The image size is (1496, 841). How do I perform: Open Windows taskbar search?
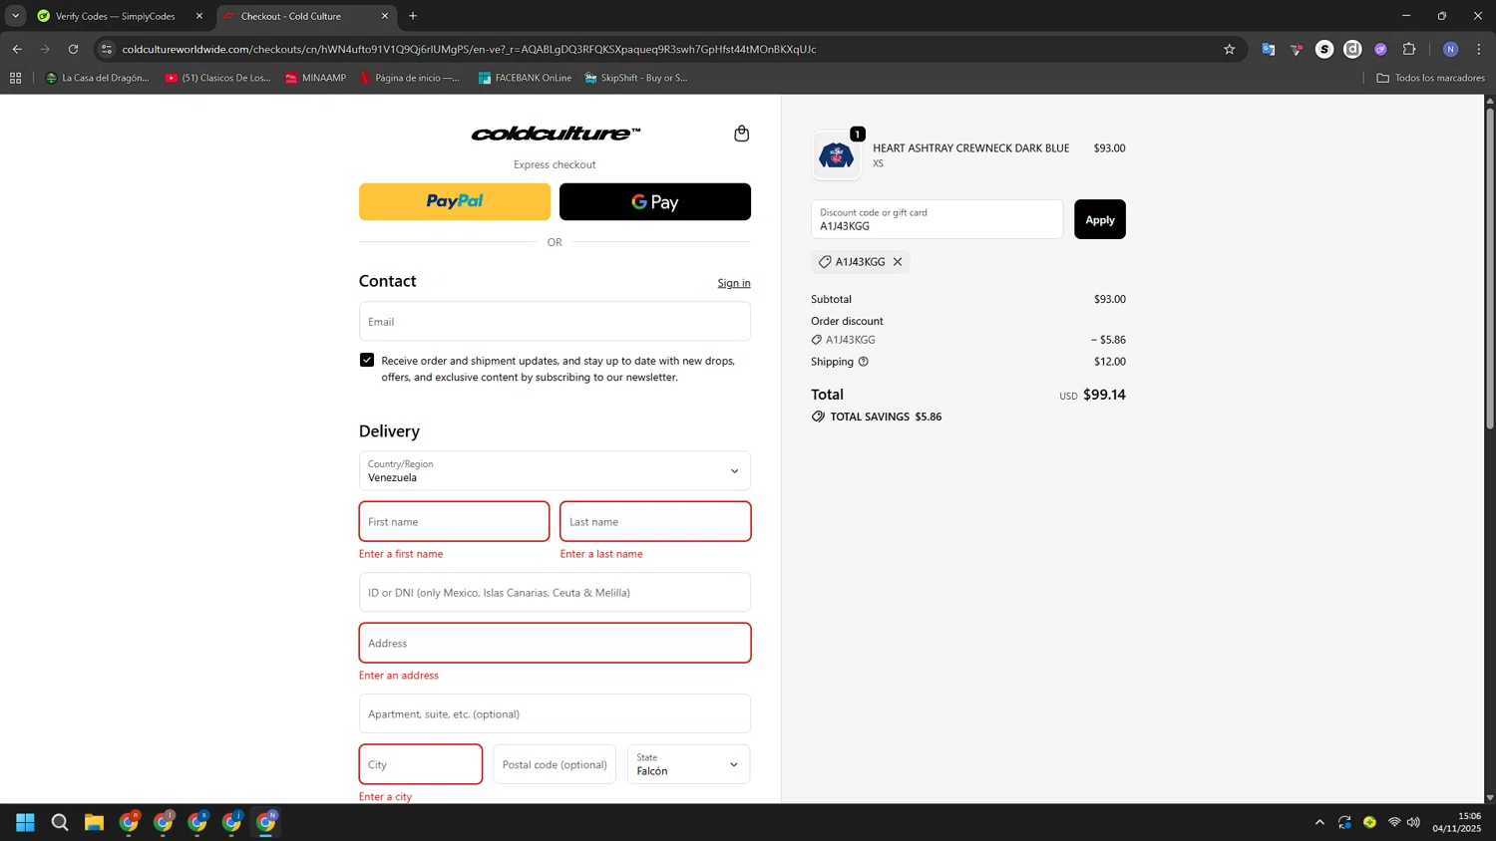[60, 822]
